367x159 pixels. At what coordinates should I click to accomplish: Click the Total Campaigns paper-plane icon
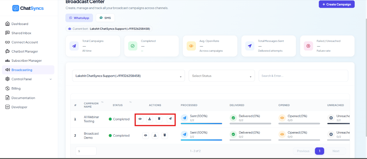pos(74,46)
